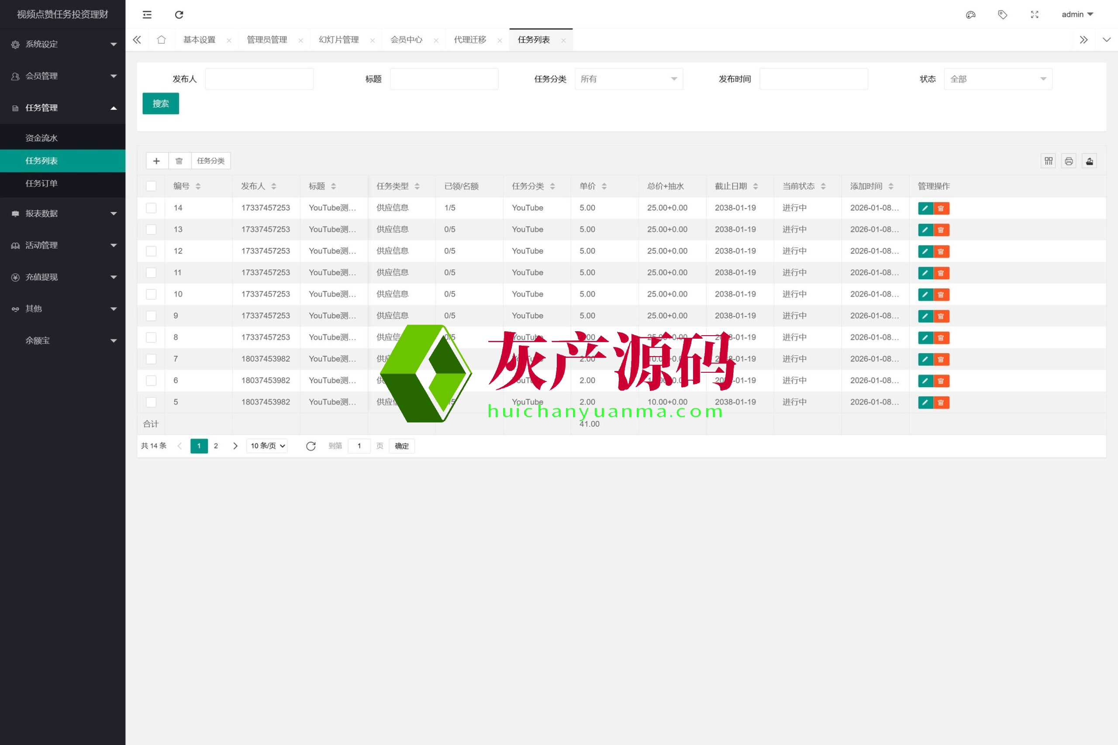Click delete icon for task number 5
The image size is (1118, 745).
pyautogui.click(x=941, y=402)
